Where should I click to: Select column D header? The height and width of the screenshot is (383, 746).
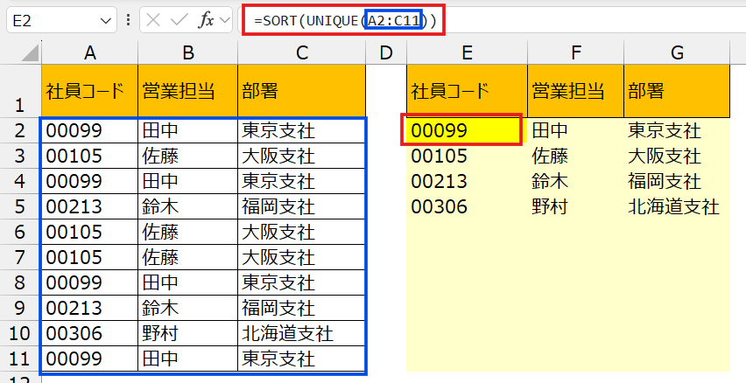click(x=386, y=53)
